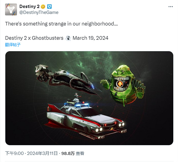Click the 'Destiny 2 x Ghostbusters' text

(x=34, y=38)
